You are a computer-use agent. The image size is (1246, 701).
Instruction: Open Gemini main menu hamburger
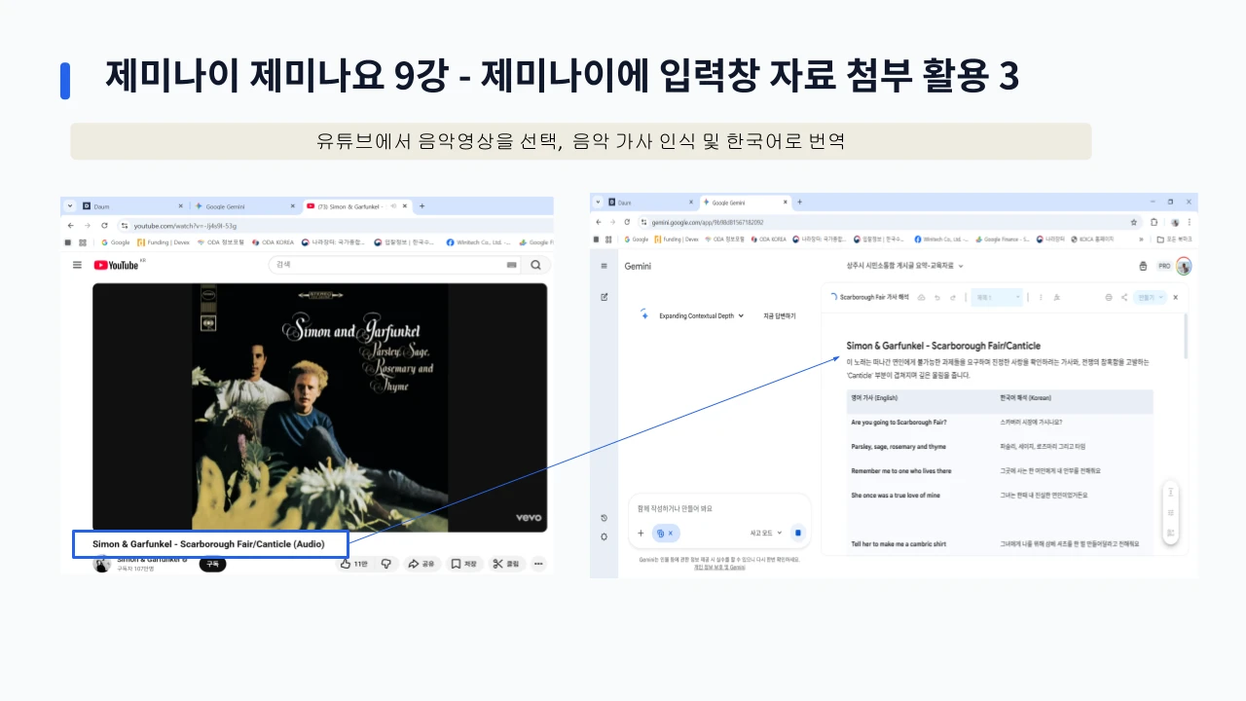(604, 266)
